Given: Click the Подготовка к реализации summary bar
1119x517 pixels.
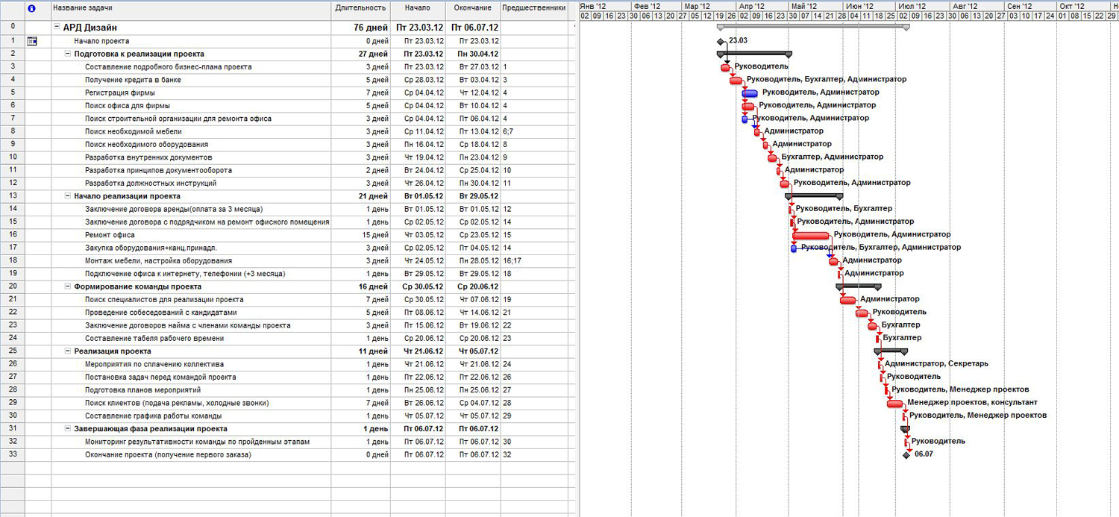Looking at the screenshot, I should click(754, 54).
